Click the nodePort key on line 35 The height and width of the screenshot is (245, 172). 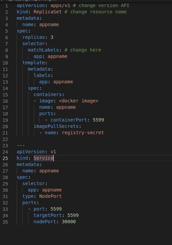click(45, 222)
